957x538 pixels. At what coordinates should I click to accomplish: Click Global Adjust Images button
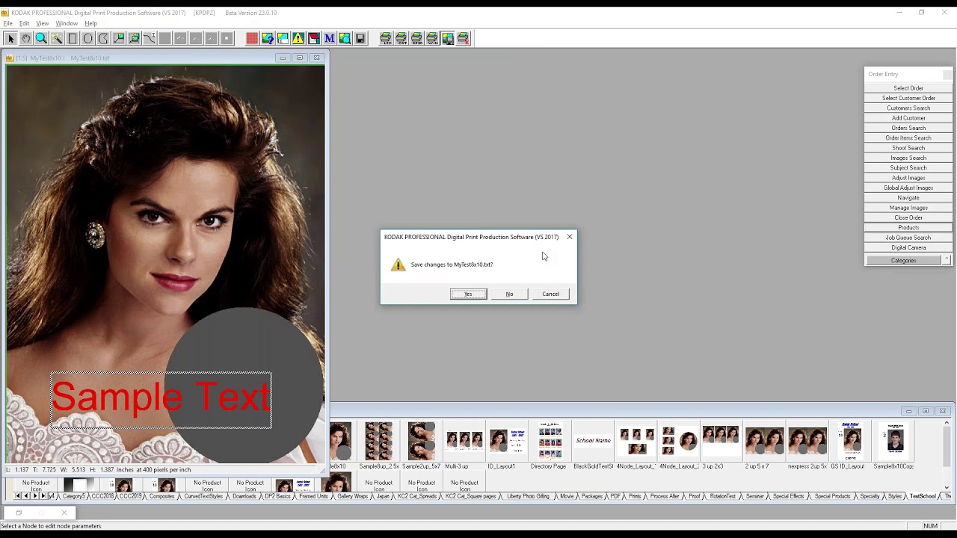click(908, 188)
